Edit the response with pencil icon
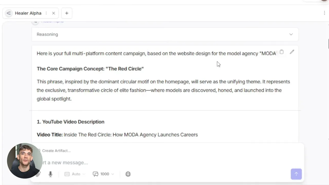This screenshot has height=185, width=329. [x=292, y=52]
